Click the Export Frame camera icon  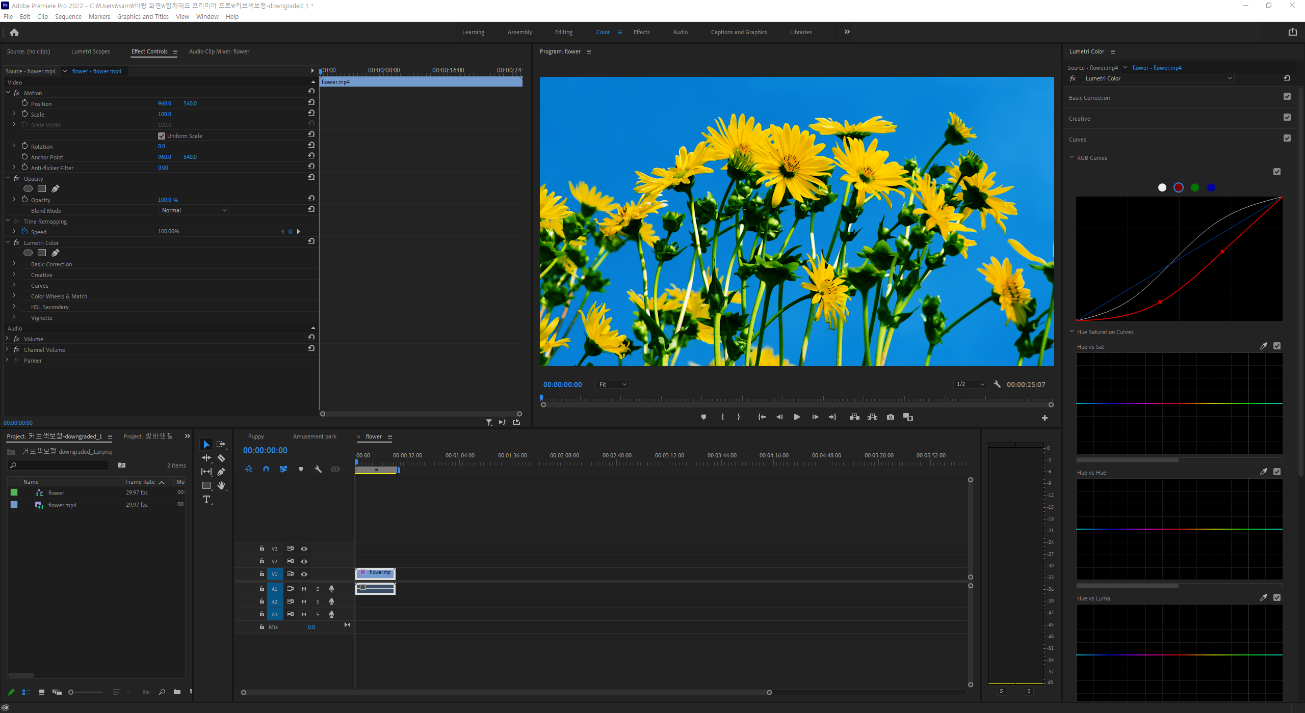(x=890, y=417)
